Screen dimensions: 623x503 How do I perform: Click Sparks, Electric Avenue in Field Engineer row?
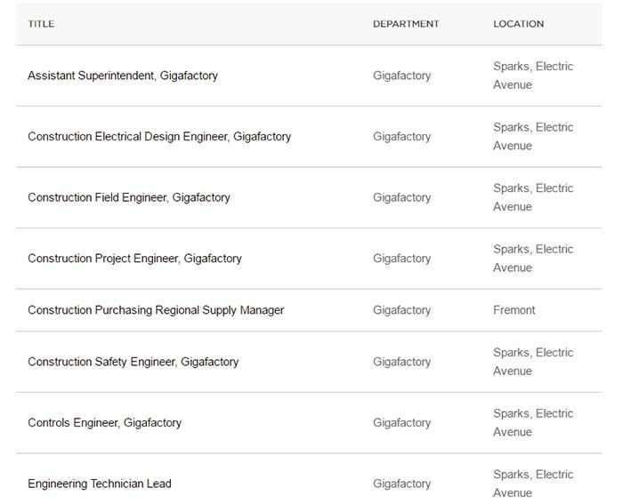[533, 197]
